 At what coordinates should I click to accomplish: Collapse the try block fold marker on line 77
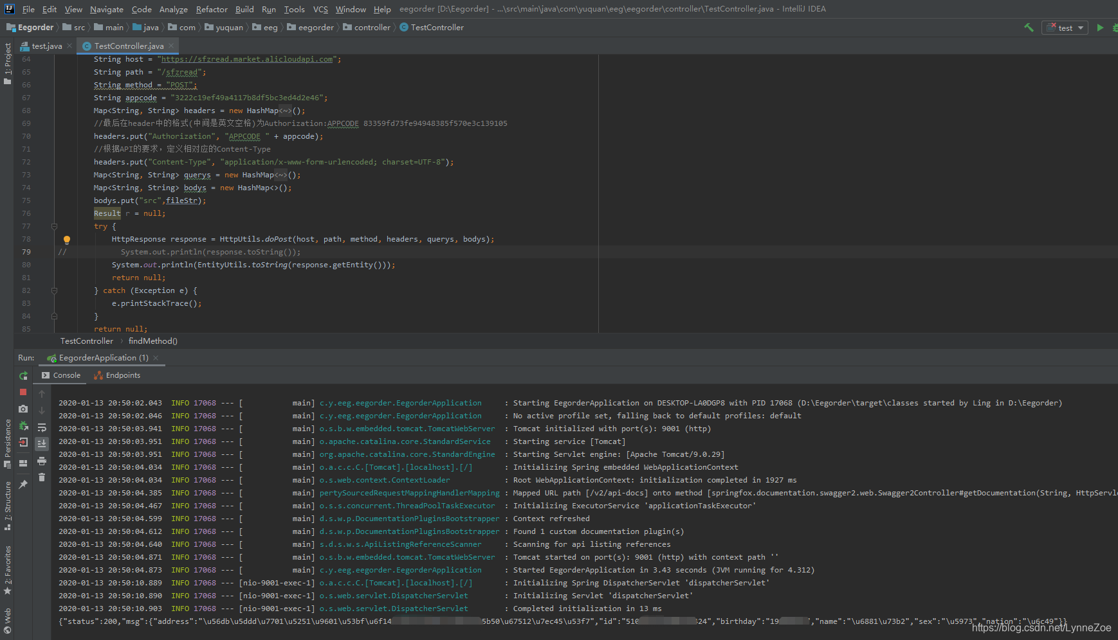tap(54, 226)
